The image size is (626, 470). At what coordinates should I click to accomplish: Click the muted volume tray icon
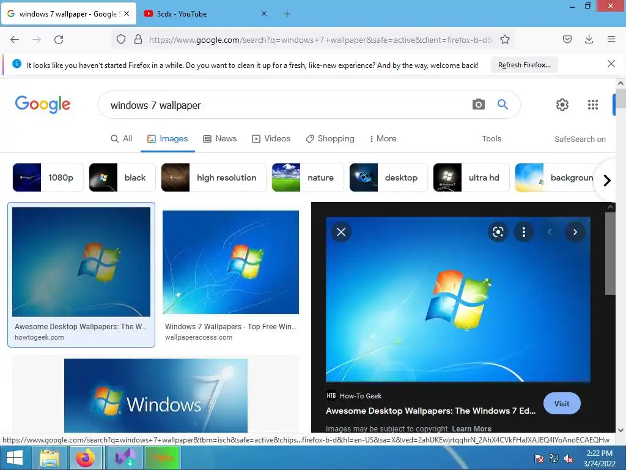tap(568, 458)
